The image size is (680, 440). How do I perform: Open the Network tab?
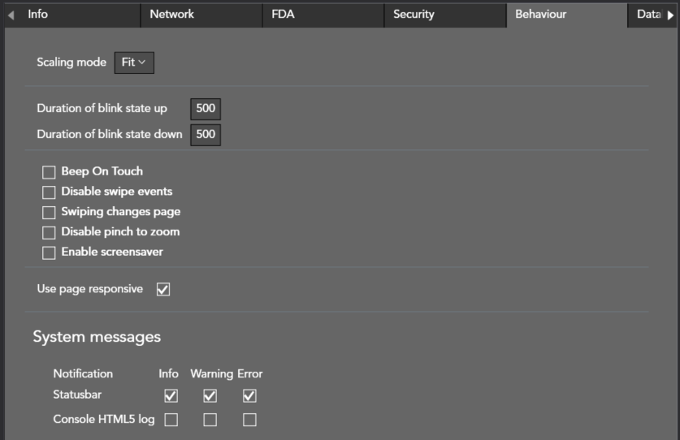[x=172, y=15]
